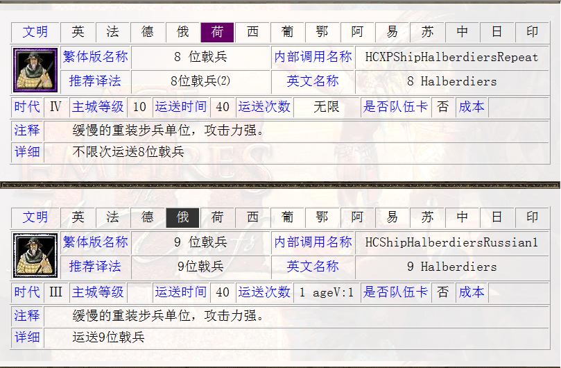Click the 8 Halberdiers card portrait icon
Image resolution: width=561 pixels, height=368 pixels.
pyautogui.click(x=35, y=70)
